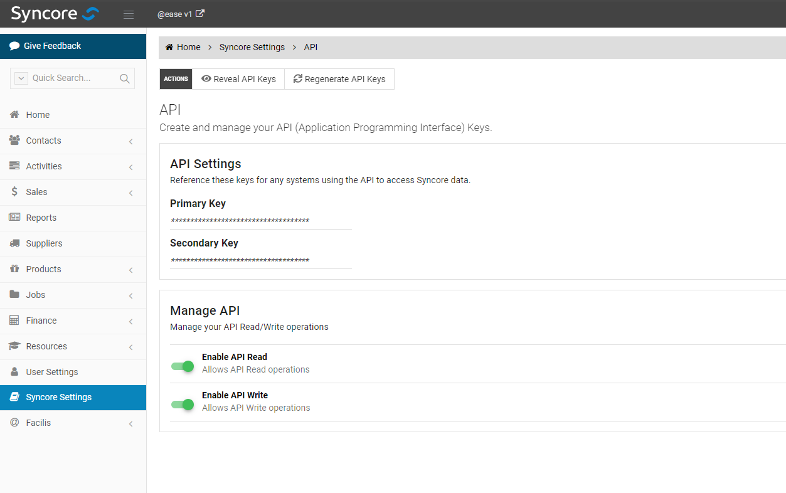
Task: Navigate to Syncore Settings breadcrumb
Action: [252, 46]
